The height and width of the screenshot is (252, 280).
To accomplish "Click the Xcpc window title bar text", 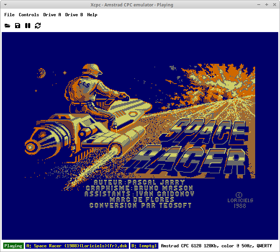I will tap(132, 5).
